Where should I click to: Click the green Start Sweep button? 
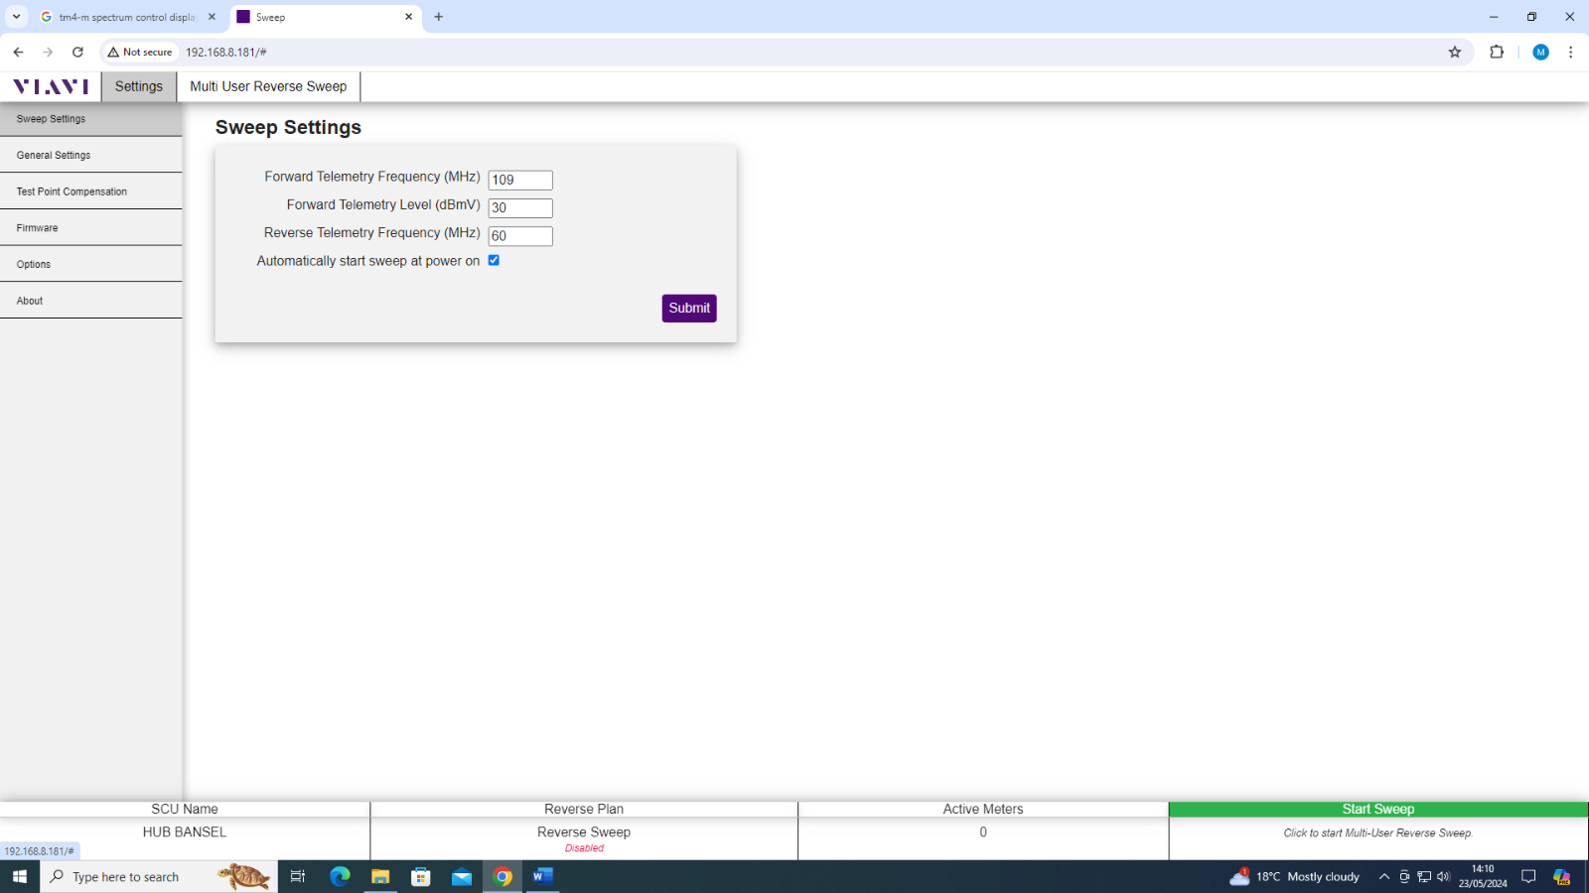pos(1377,810)
